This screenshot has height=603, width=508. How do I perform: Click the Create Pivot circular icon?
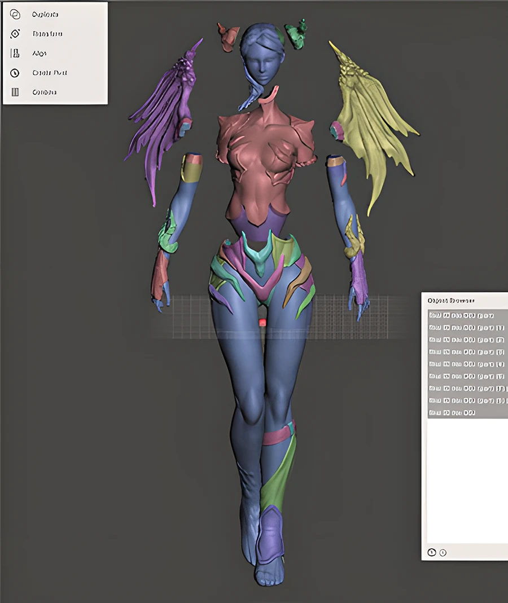tap(15, 73)
